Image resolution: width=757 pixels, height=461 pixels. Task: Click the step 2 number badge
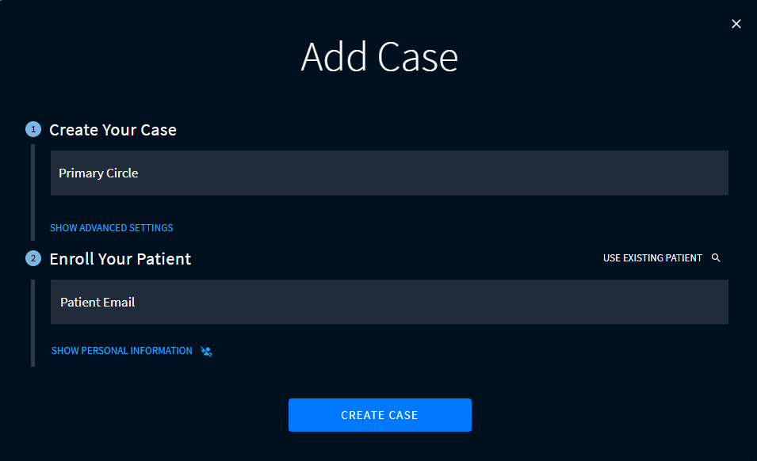[32, 258]
